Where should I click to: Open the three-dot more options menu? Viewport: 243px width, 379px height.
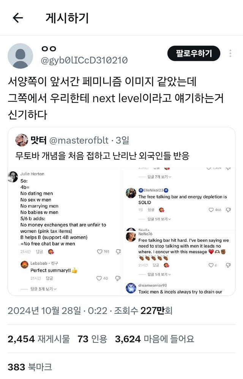point(230,54)
